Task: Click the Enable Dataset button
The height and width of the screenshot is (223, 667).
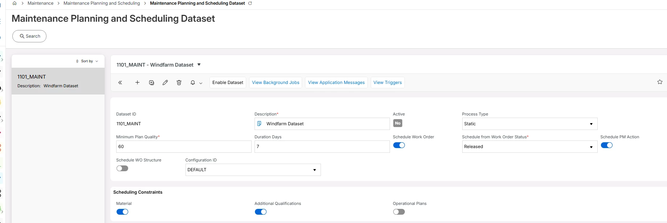Action: pos(228,83)
